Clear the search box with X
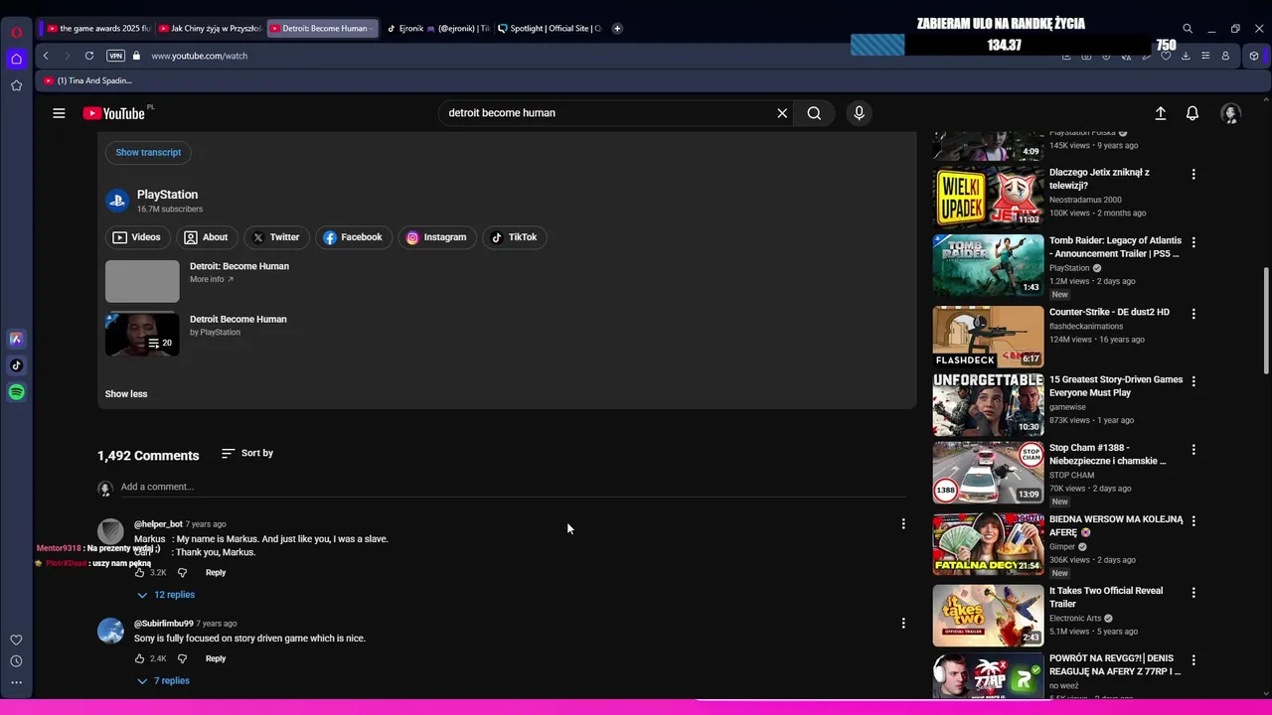The height and width of the screenshot is (715, 1272). click(x=782, y=113)
